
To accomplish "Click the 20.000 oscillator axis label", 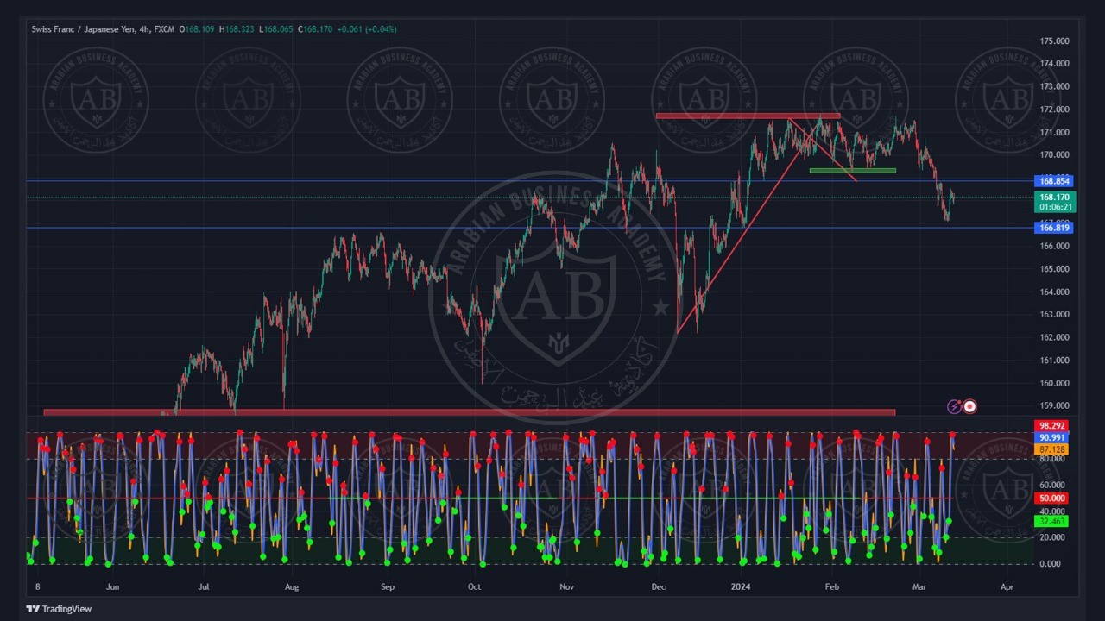I will [1051, 537].
